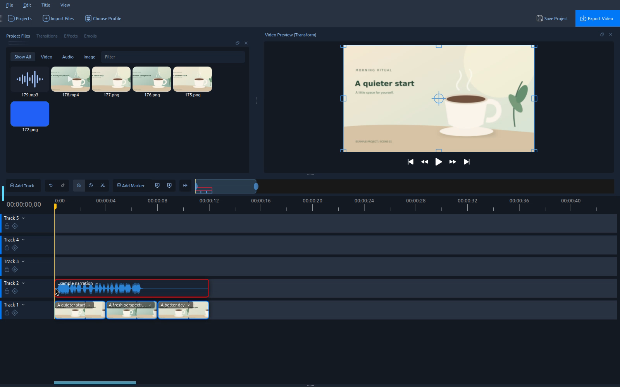This screenshot has height=387, width=620.
Task: Select the blue 172.png thumbnail
Action: point(30,114)
